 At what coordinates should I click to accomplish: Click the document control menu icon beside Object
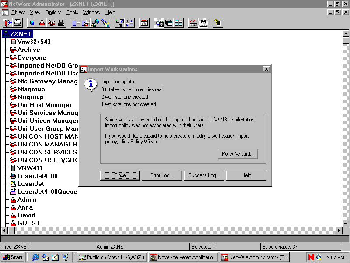(x=5, y=12)
